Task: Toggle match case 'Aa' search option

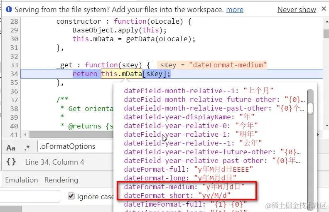Action: [11, 148]
